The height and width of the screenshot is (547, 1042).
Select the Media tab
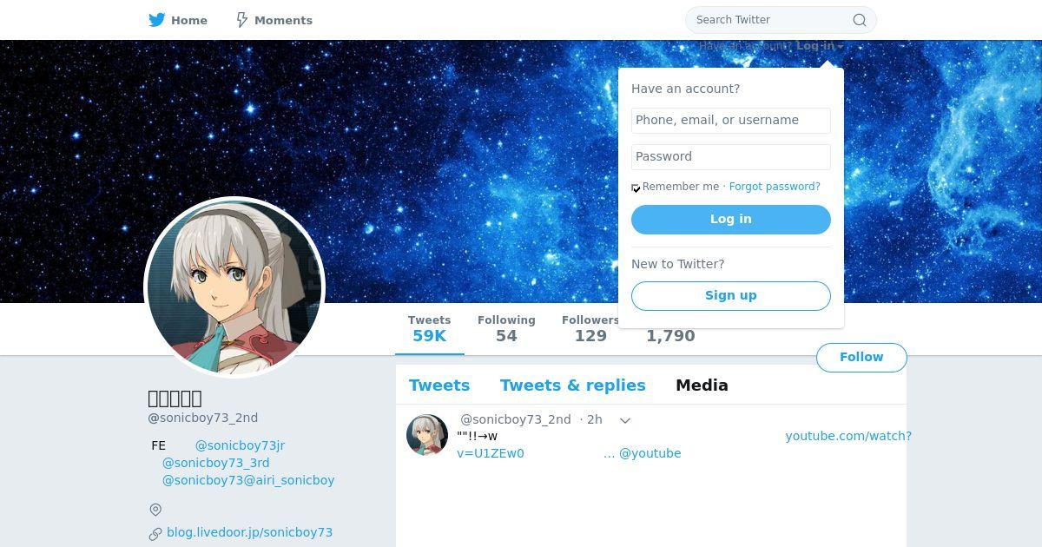[702, 386]
